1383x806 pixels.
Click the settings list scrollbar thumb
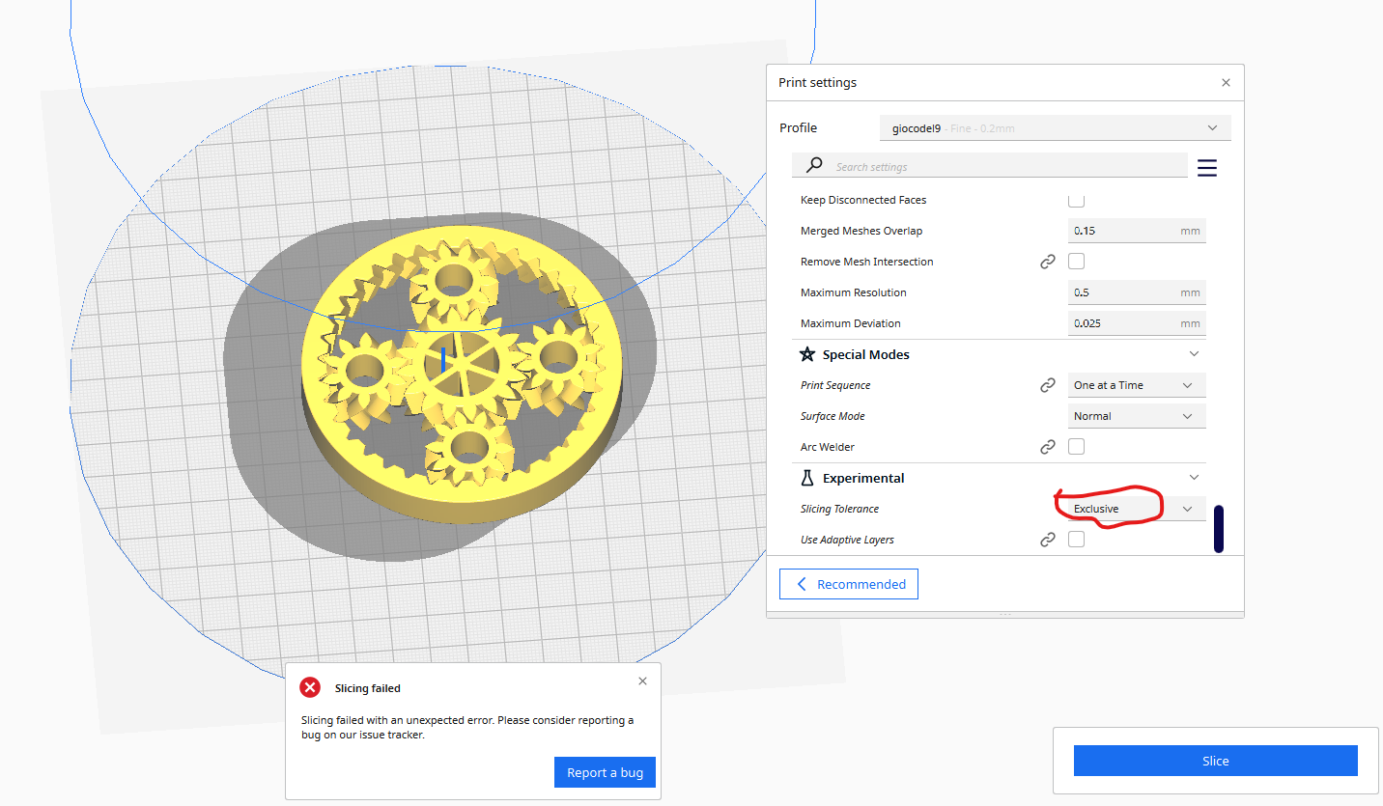1219,529
